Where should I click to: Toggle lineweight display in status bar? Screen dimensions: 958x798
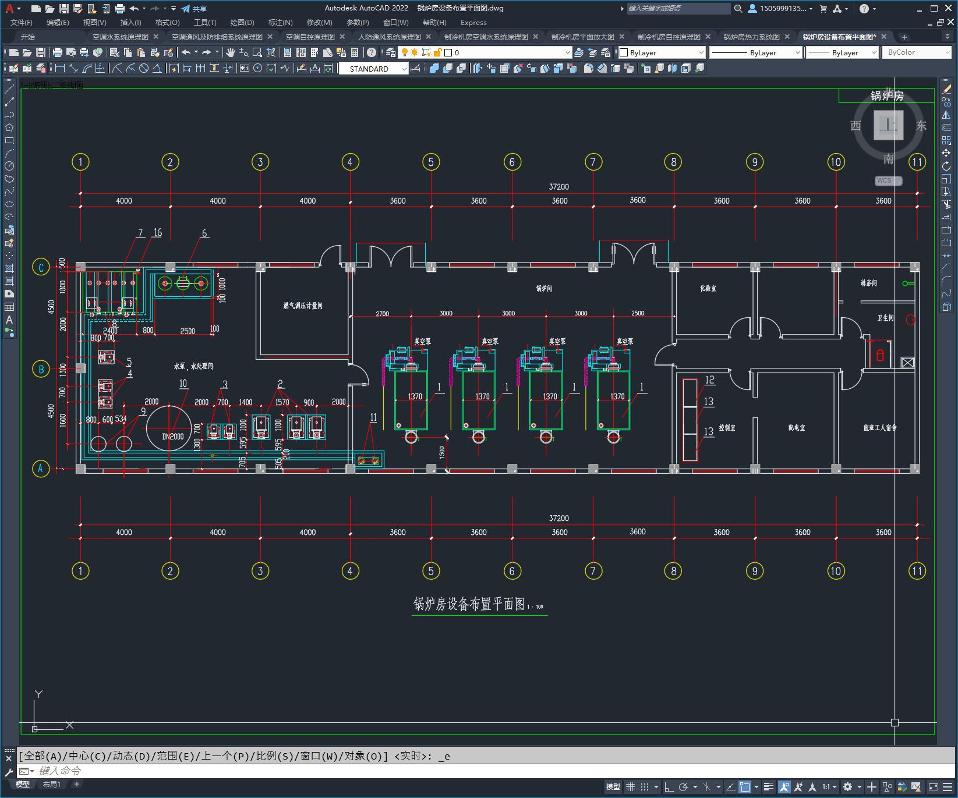pyautogui.click(x=769, y=787)
